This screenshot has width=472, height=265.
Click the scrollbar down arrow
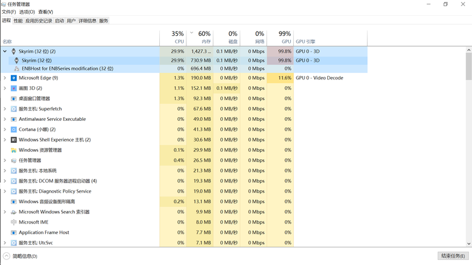tap(469, 244)
